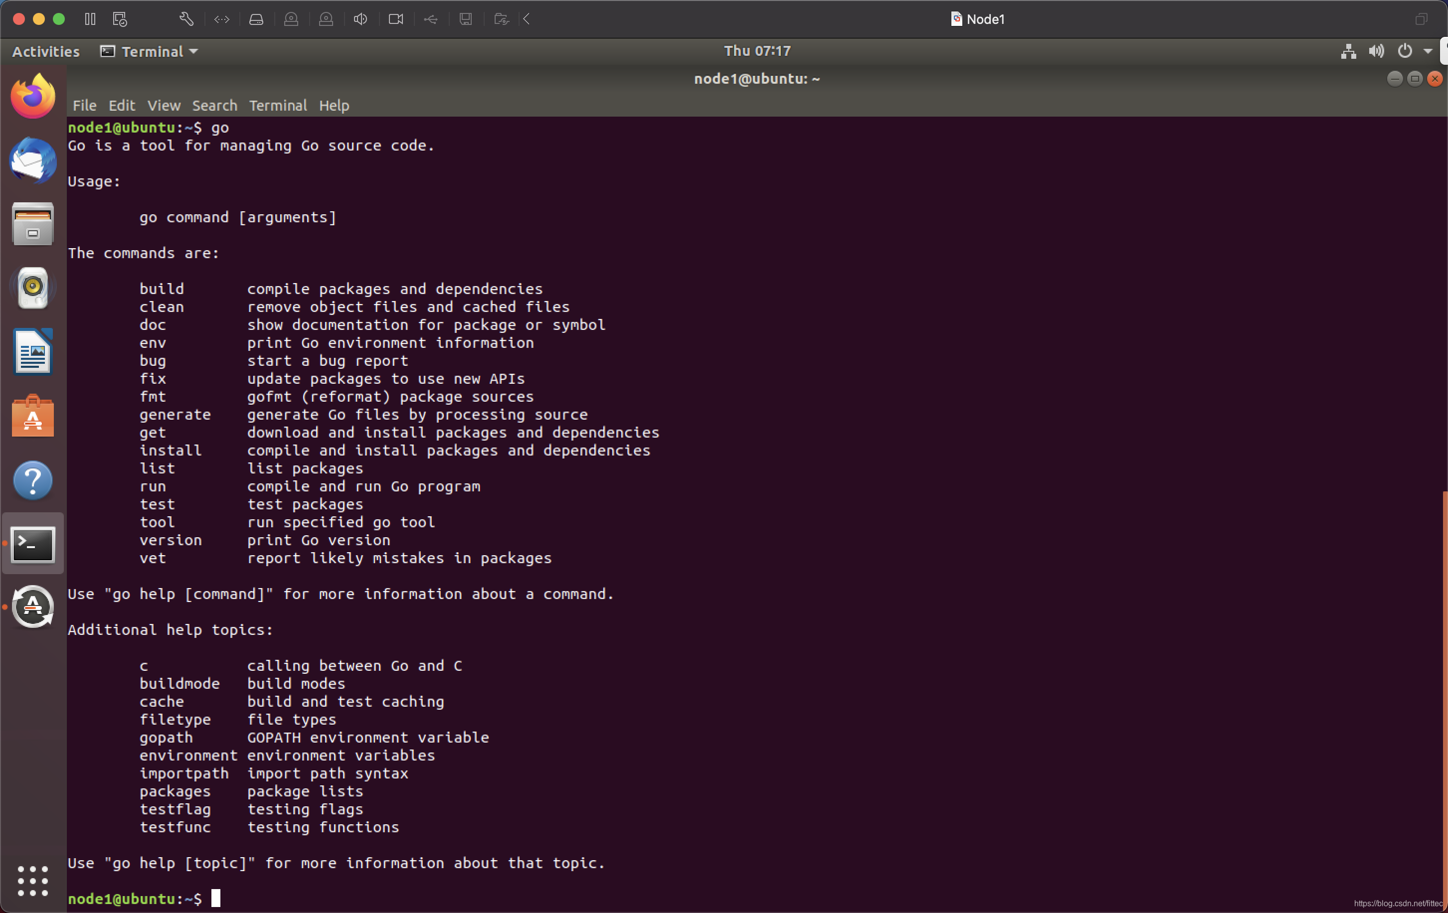Click the camera device toolbar icon
1448x913 pixels.
click(x=396, y=19)
